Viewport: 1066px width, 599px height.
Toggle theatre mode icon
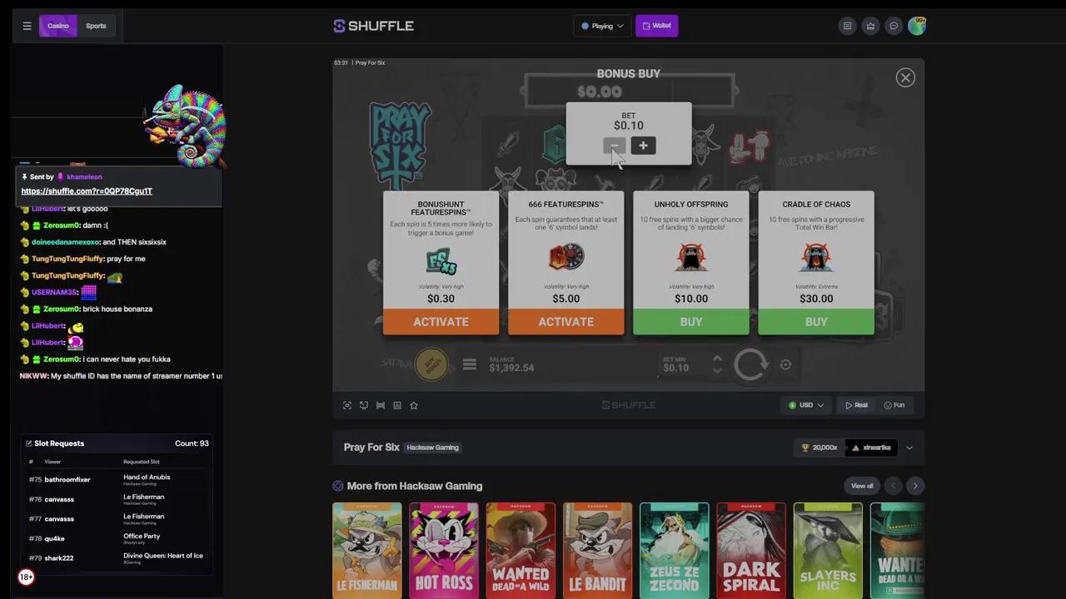381,405
